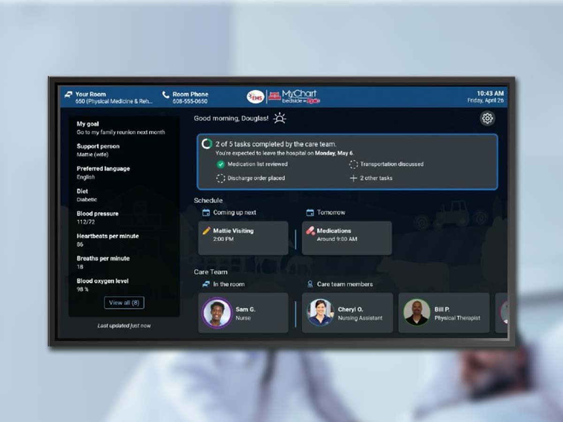Image resolution: width=563 pixels, height=422 pixels.
Task: Open Bill P. Physical Therapist card
Action: (443, 313)
